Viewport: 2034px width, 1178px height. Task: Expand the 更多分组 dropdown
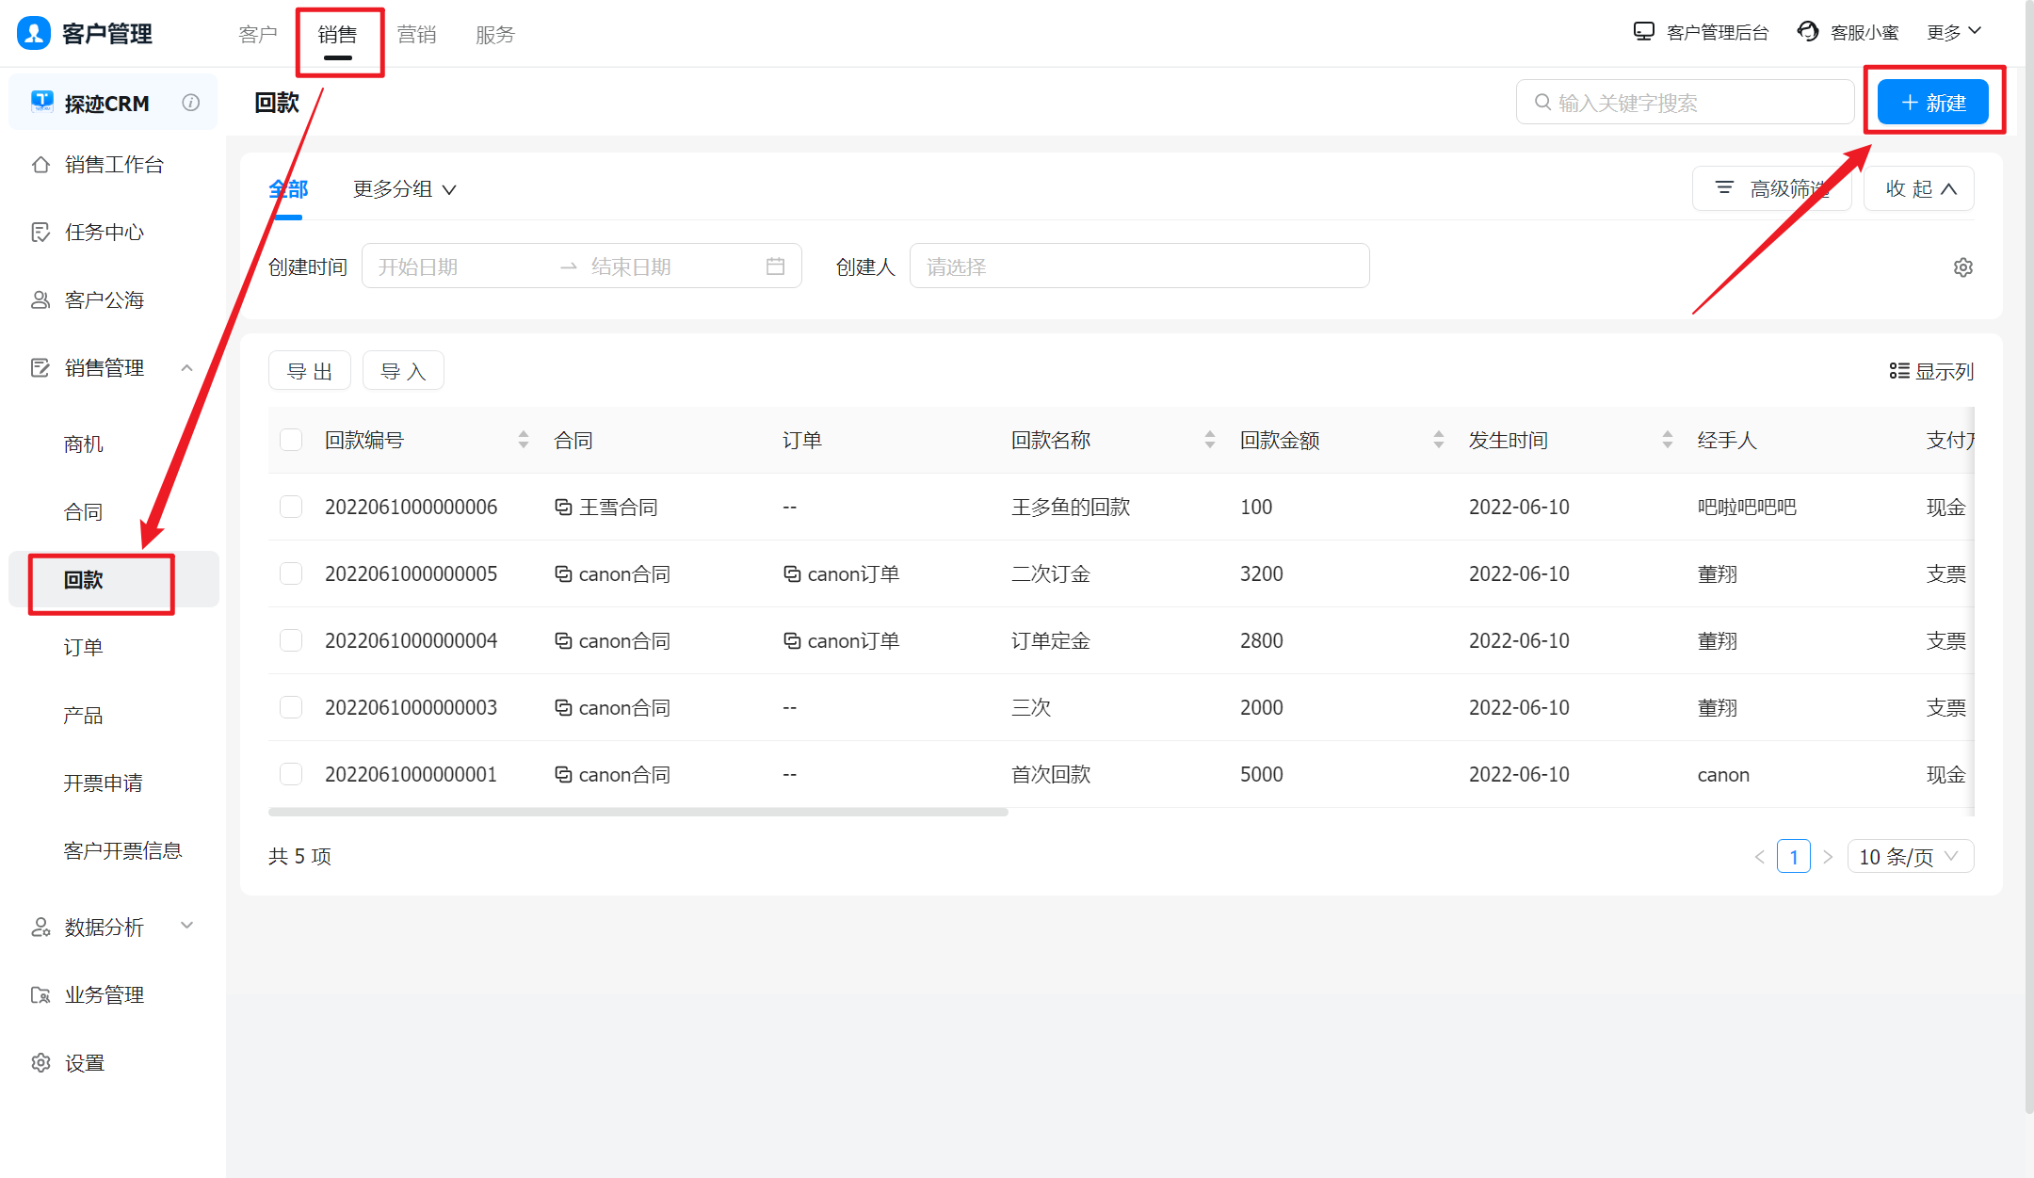click(x=404, y=189)
